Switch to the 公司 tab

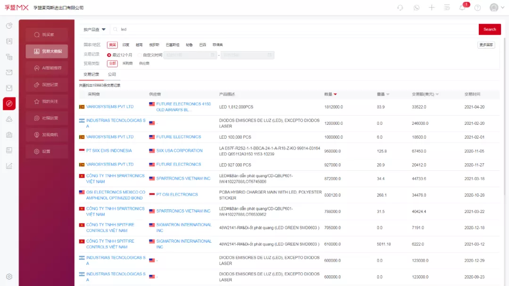click(x=112, y=74)
